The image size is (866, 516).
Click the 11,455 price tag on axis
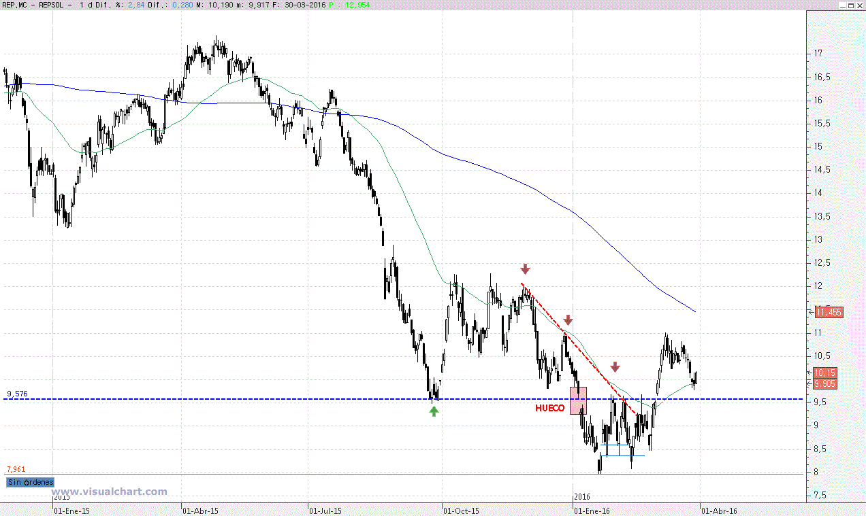point(829,312)
